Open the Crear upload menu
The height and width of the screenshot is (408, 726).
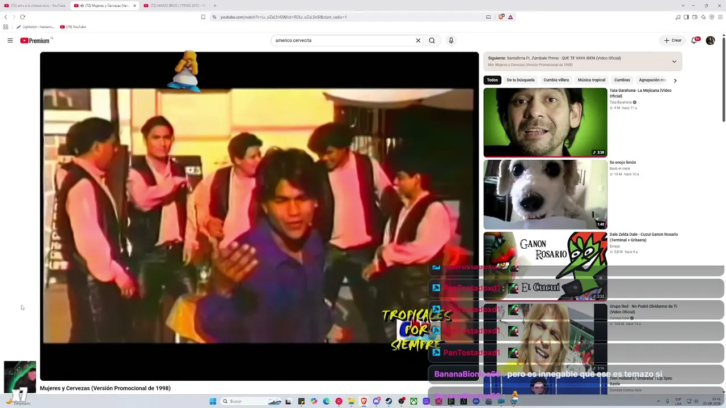point(673,40)
